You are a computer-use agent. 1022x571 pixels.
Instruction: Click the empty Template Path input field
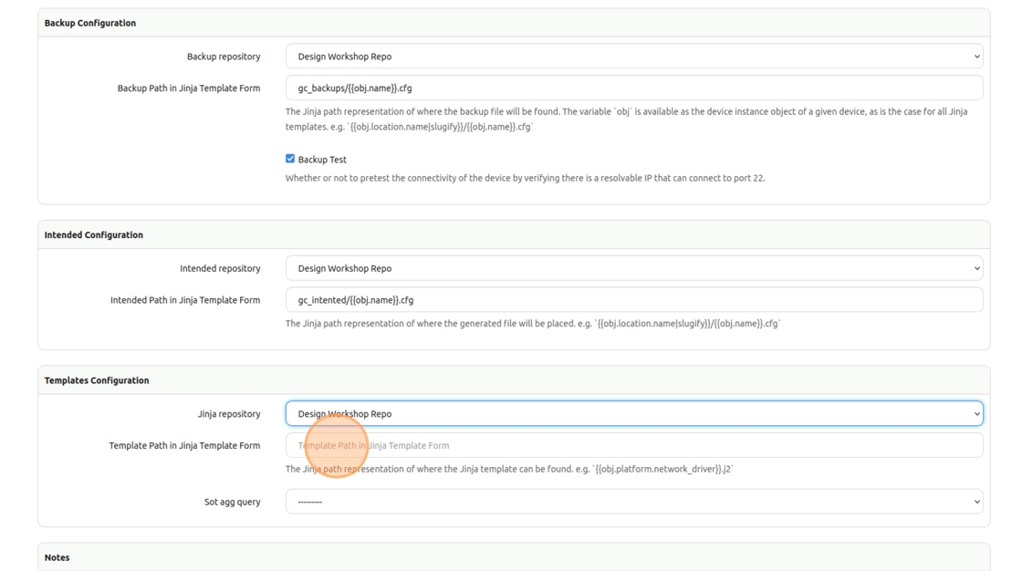[x=633, y=446]
